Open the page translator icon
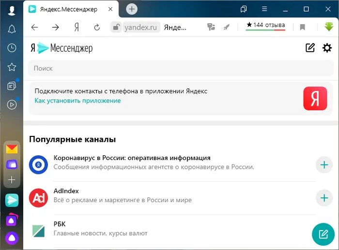 coord(211,27)
